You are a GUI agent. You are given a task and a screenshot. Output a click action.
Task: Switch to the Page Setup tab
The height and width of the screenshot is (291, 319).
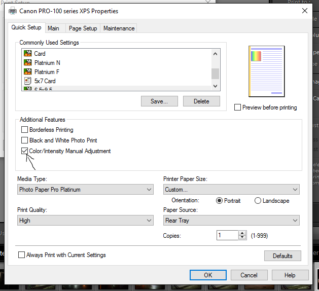pos(83,28)
